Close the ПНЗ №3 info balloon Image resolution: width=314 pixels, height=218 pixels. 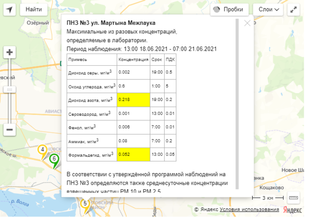(x=247, y=23)
